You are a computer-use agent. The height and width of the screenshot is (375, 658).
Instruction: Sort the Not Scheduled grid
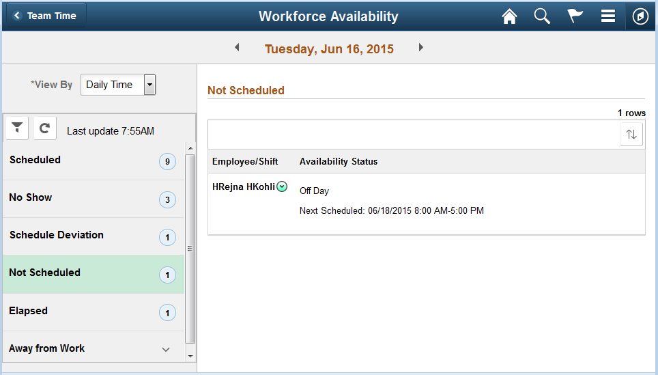631,135
